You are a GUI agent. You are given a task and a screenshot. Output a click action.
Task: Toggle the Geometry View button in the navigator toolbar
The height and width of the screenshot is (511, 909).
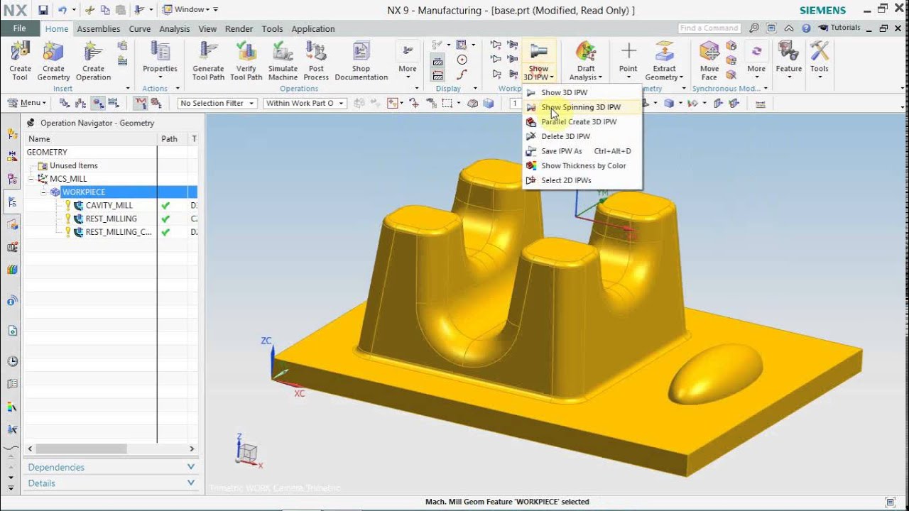click(98, 103)
